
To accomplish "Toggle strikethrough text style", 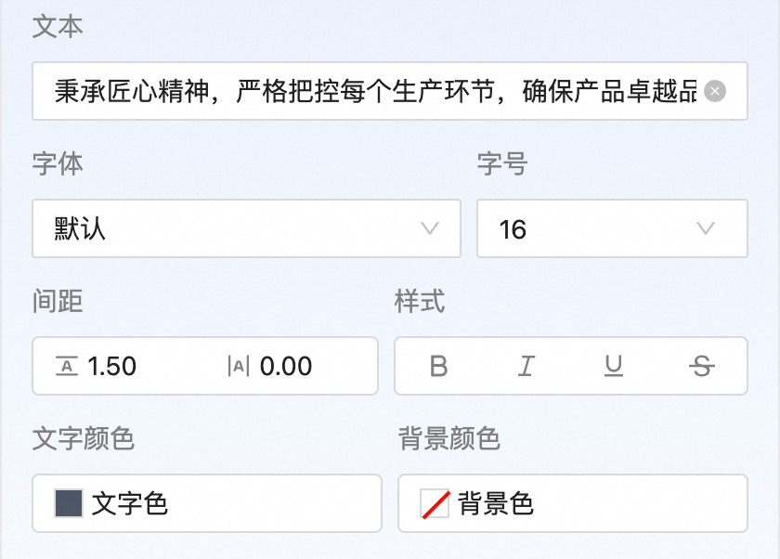I will tap(702, 367).
